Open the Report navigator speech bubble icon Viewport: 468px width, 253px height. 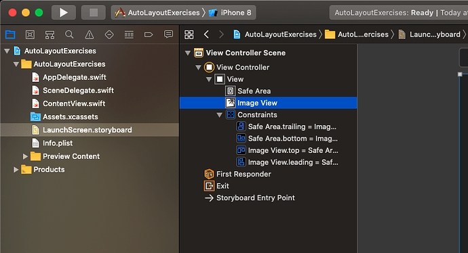click(x=168, y=34)
